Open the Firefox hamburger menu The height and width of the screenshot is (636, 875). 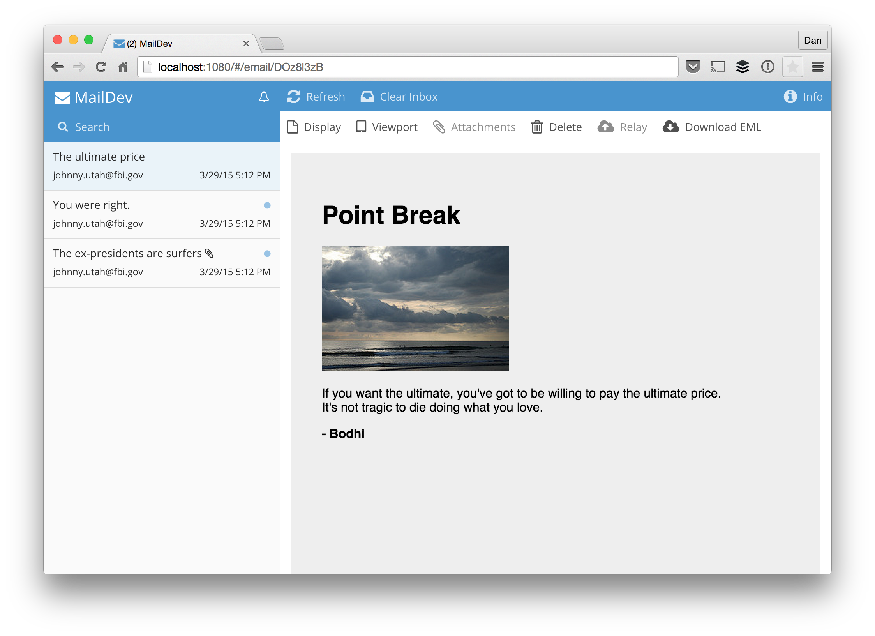point(817,66)
